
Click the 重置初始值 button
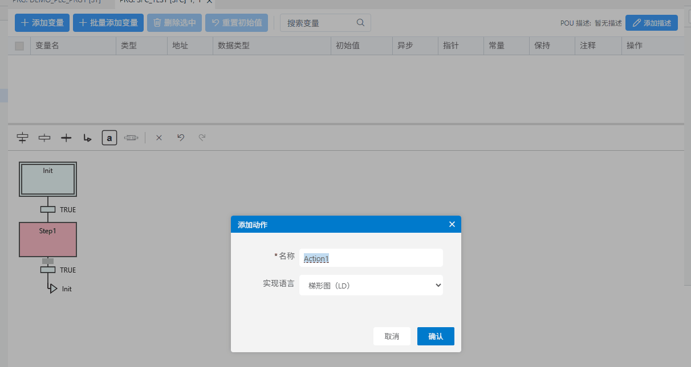click(236, 23)
